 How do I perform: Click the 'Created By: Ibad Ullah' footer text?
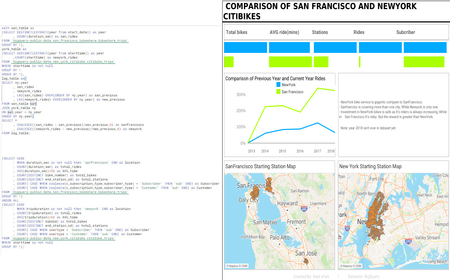[311, 276]
